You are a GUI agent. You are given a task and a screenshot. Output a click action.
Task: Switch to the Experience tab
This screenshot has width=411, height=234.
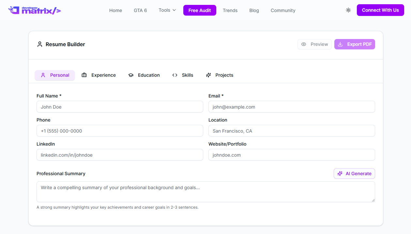(x=99, y=75)
